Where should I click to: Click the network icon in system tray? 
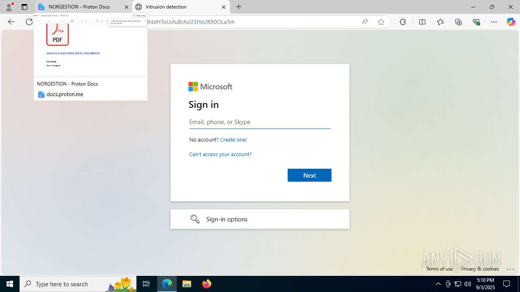pos(458,284)
